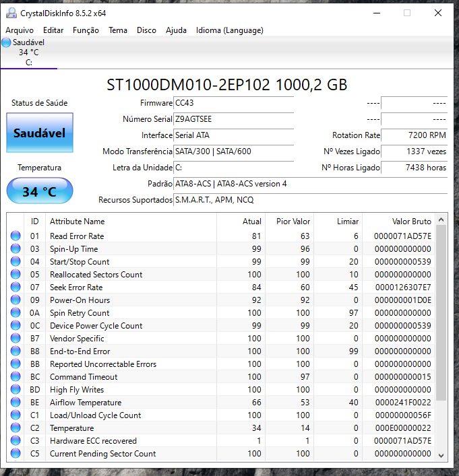Click the status circle for End-to-End Error
This screenshot has height=476, width=459.
click(x=16, y=351)
